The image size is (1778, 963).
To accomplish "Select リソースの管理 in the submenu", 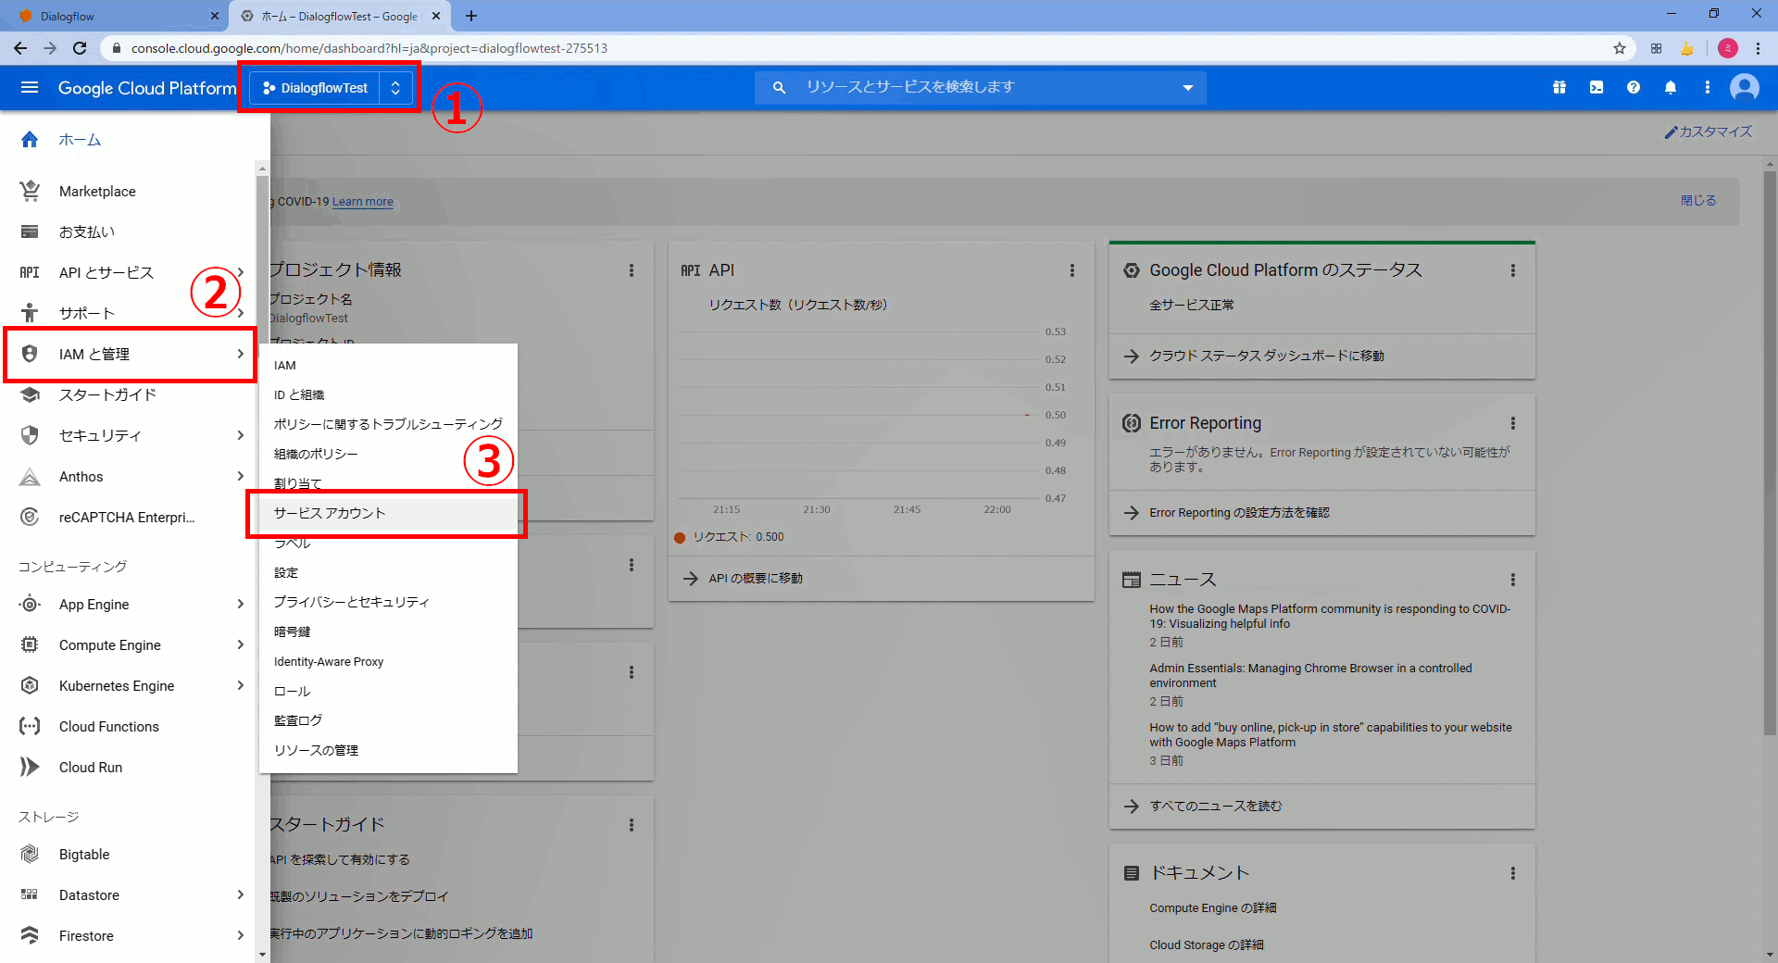I will pyautogui.click(x=388, y=750).
